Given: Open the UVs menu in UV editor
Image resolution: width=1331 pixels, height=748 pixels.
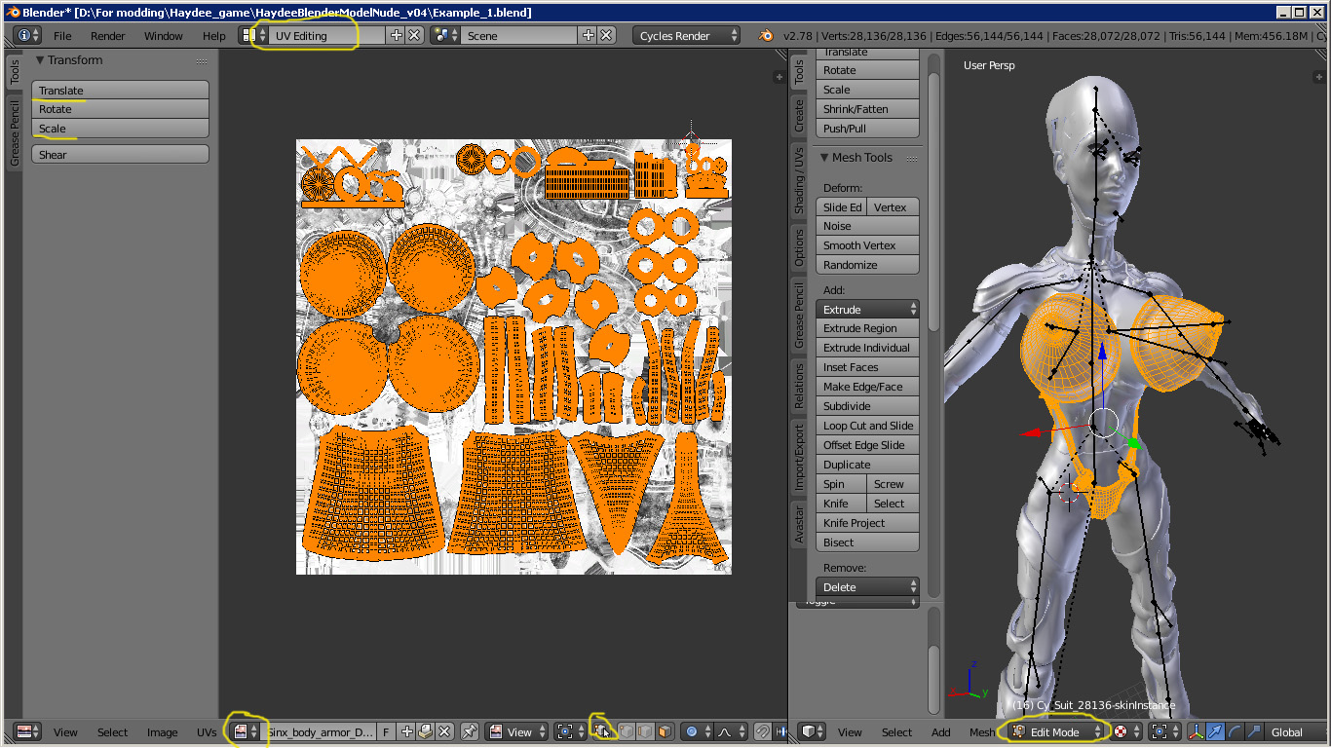Looking at the screenshot, I should (x=207, y=732).
